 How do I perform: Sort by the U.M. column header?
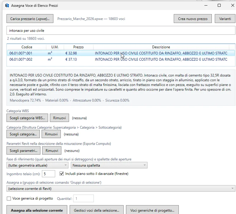55,47
